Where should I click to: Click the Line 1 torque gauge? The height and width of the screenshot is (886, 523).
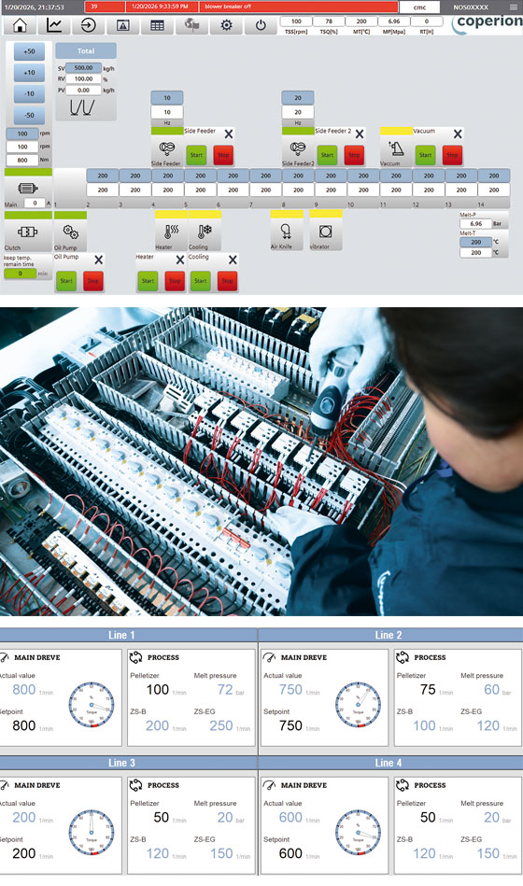click(91, 705)
